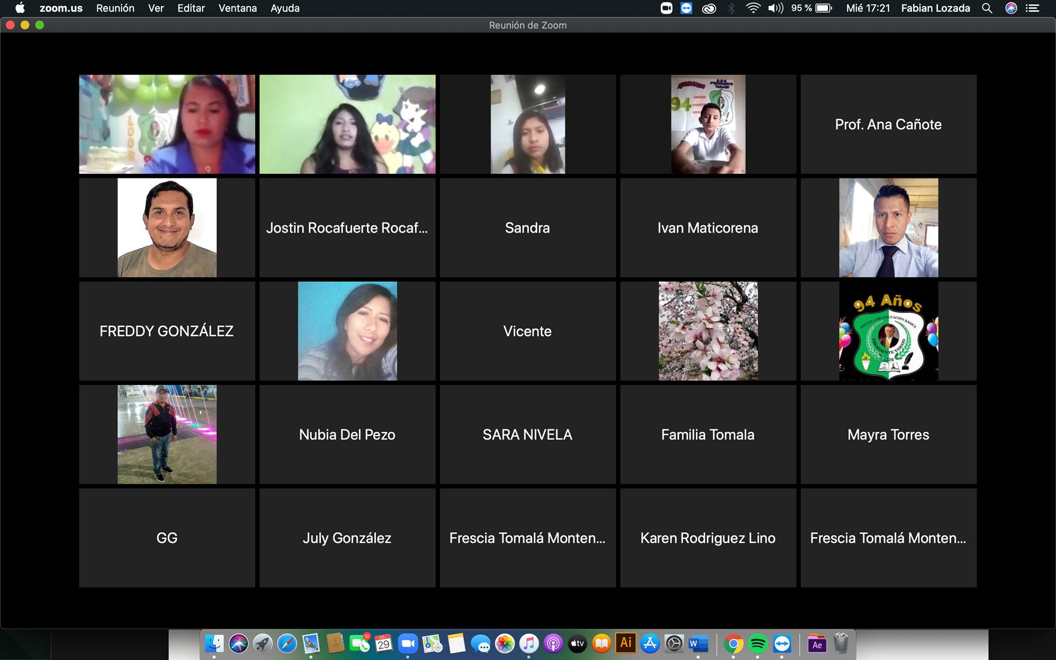This screenshot has width=1056, height=660.
Task: Open Spotlight search magnifier
Action: pyautogui.click(x=987, y=8)
